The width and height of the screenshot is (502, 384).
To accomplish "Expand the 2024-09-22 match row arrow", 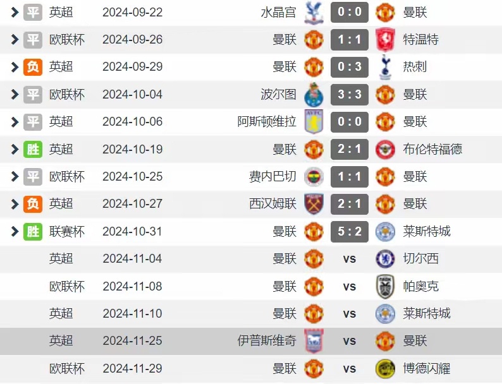I will click(x=15, y=12).
